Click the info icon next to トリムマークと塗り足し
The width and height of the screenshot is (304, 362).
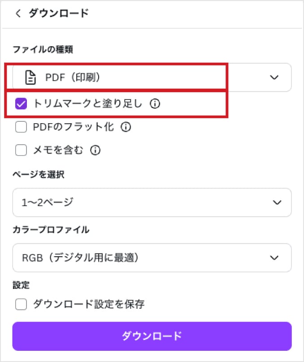[156, 104]
